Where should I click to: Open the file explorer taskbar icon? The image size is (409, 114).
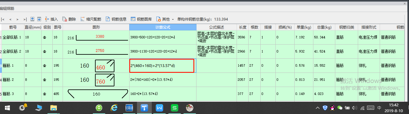[53, 108]
